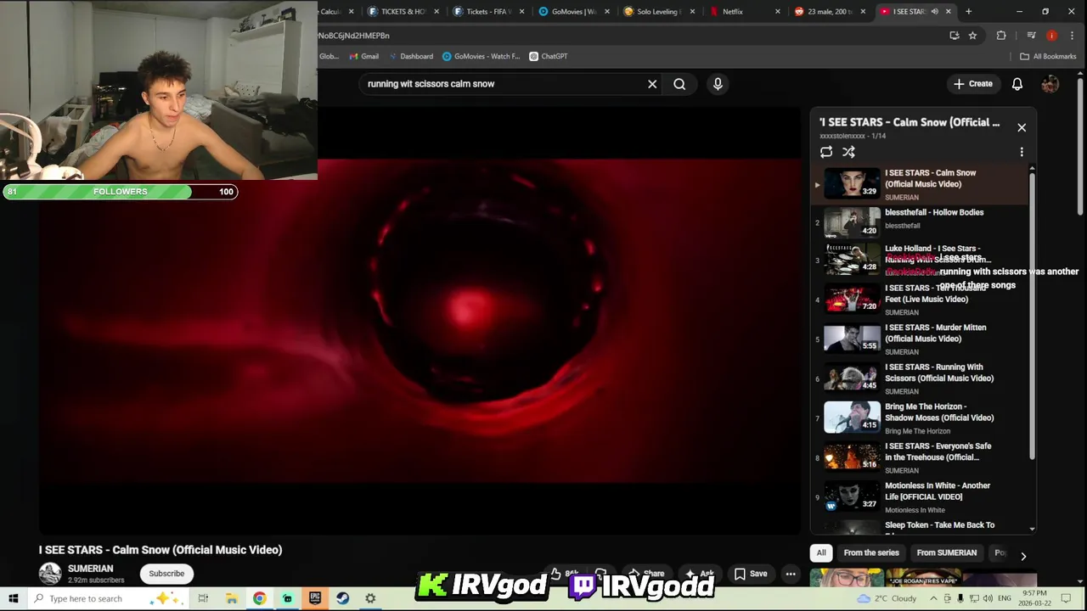Viewport: 1087px width, 611px height.
Task: Switch to the Tickets - FIFA tab
Action: (x=487, y=11)
